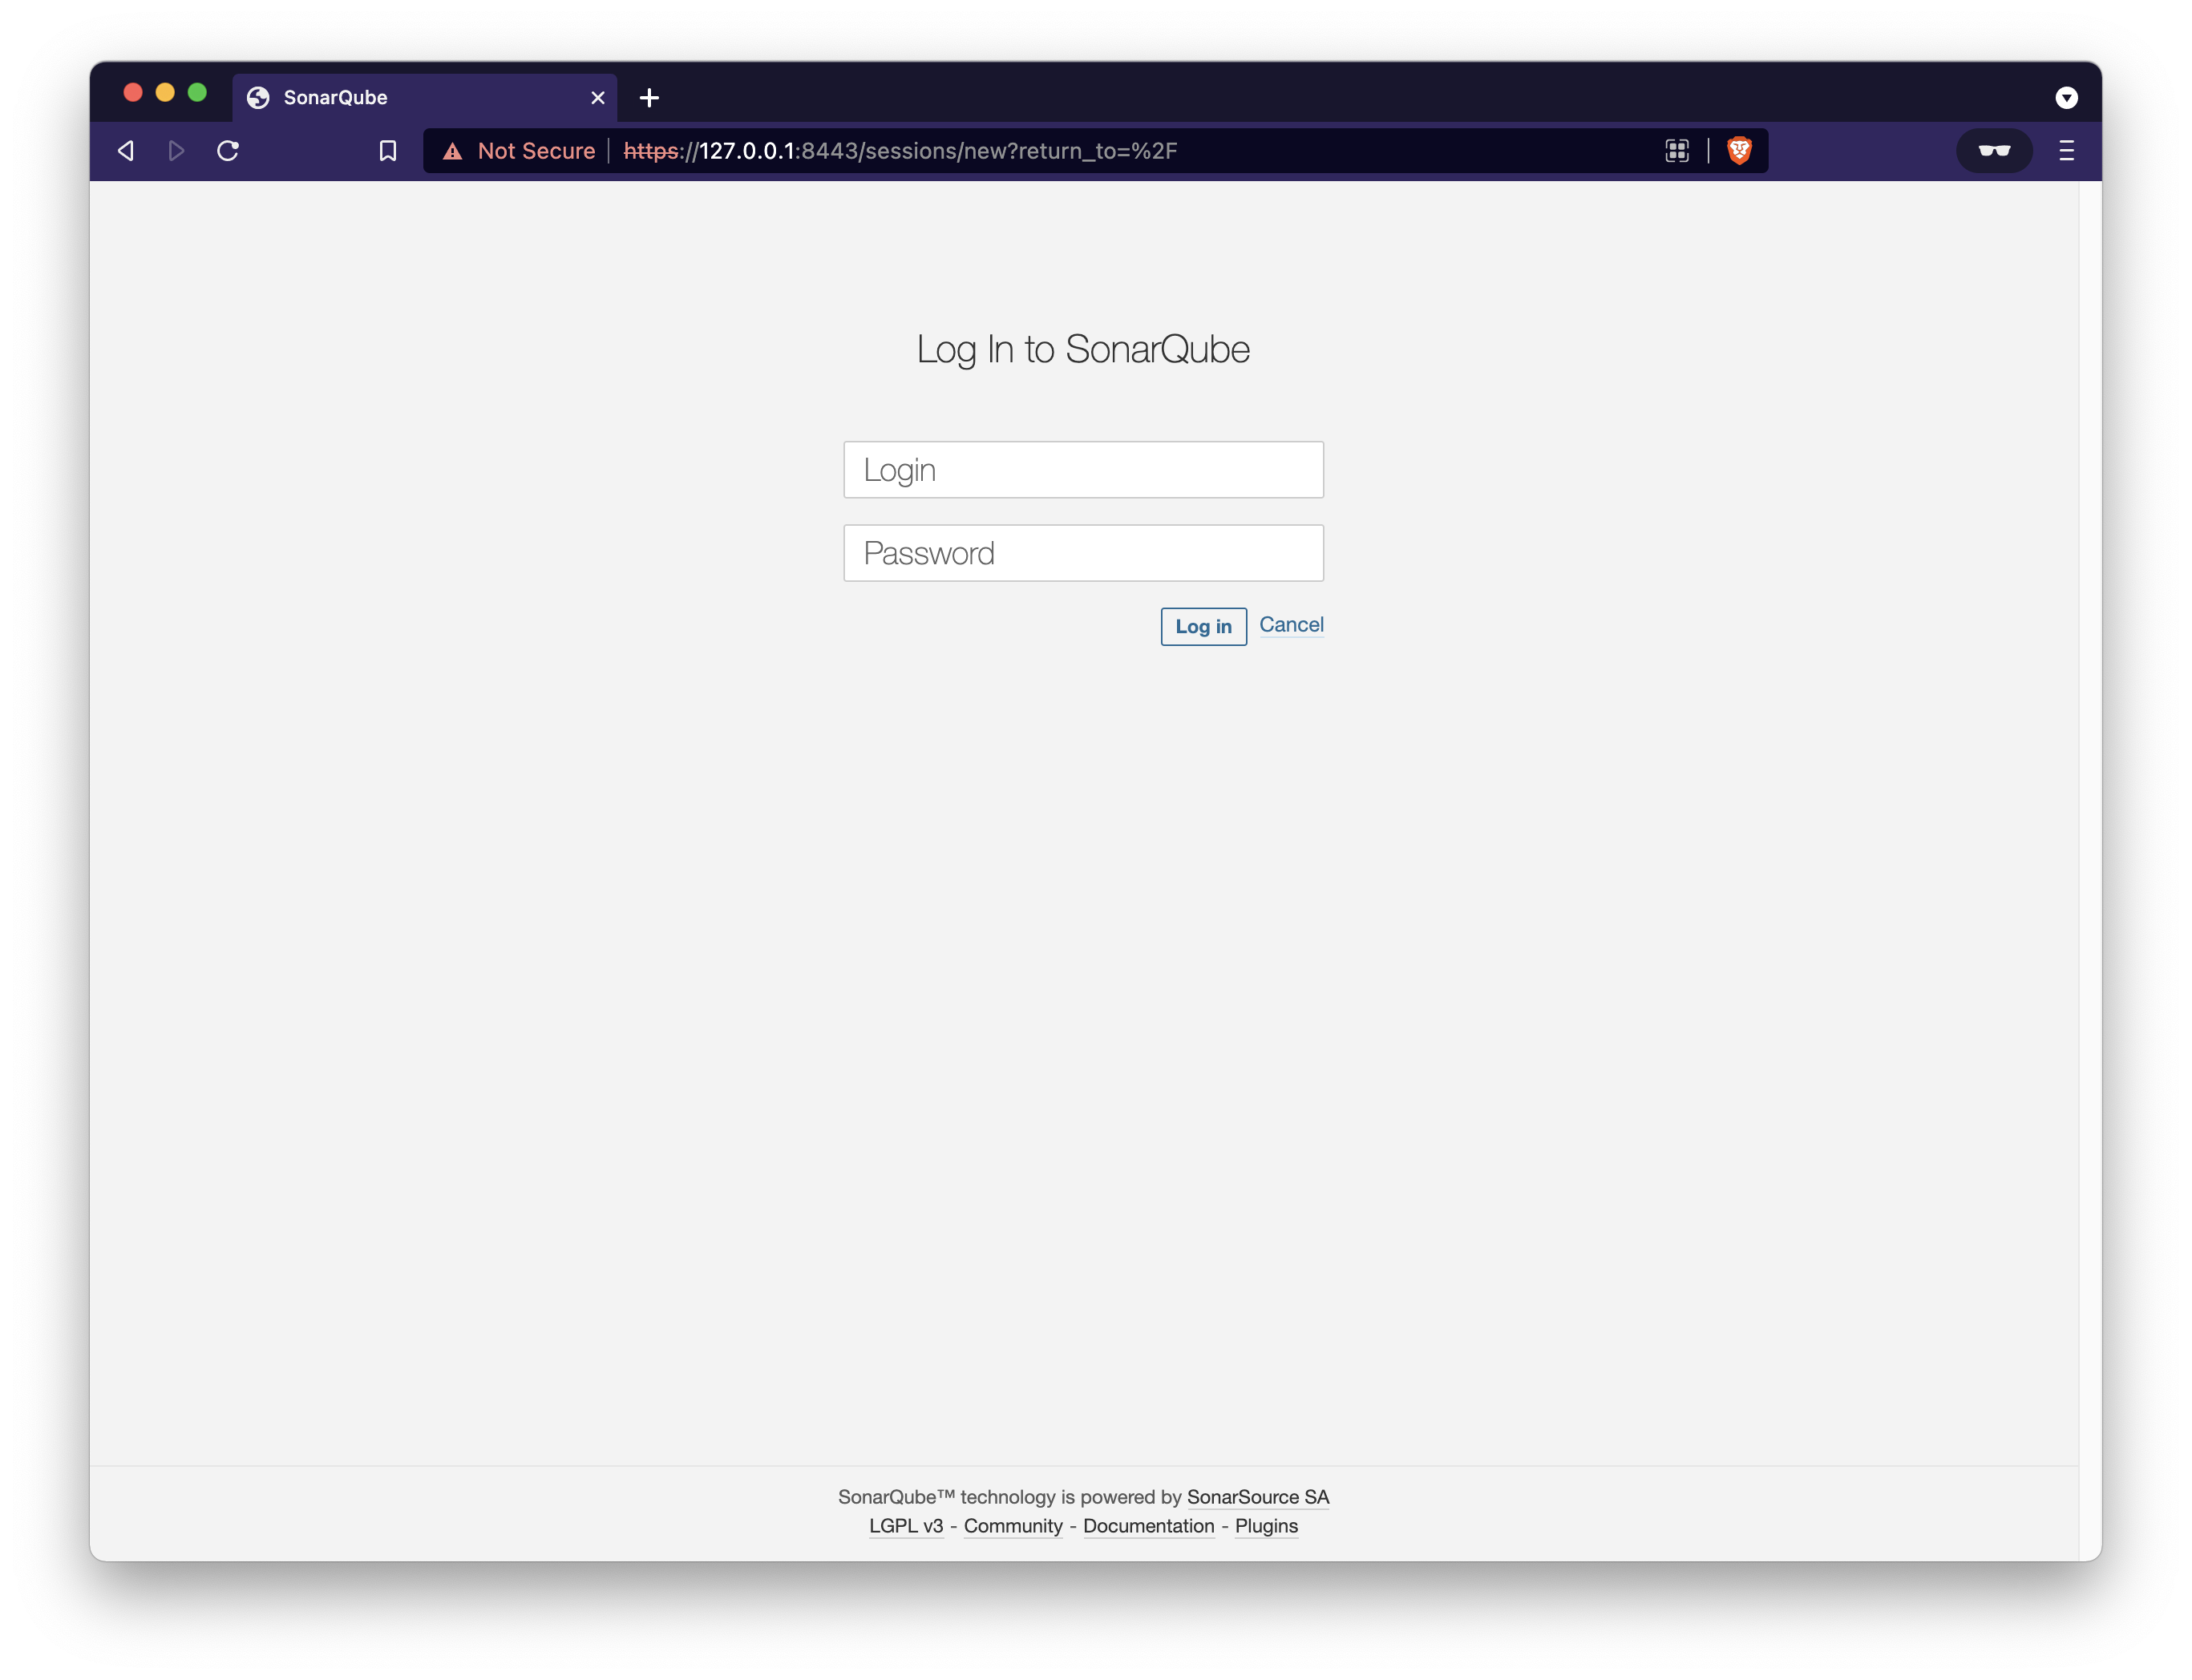Click the private window sunglasses icon

[1994, 151]
